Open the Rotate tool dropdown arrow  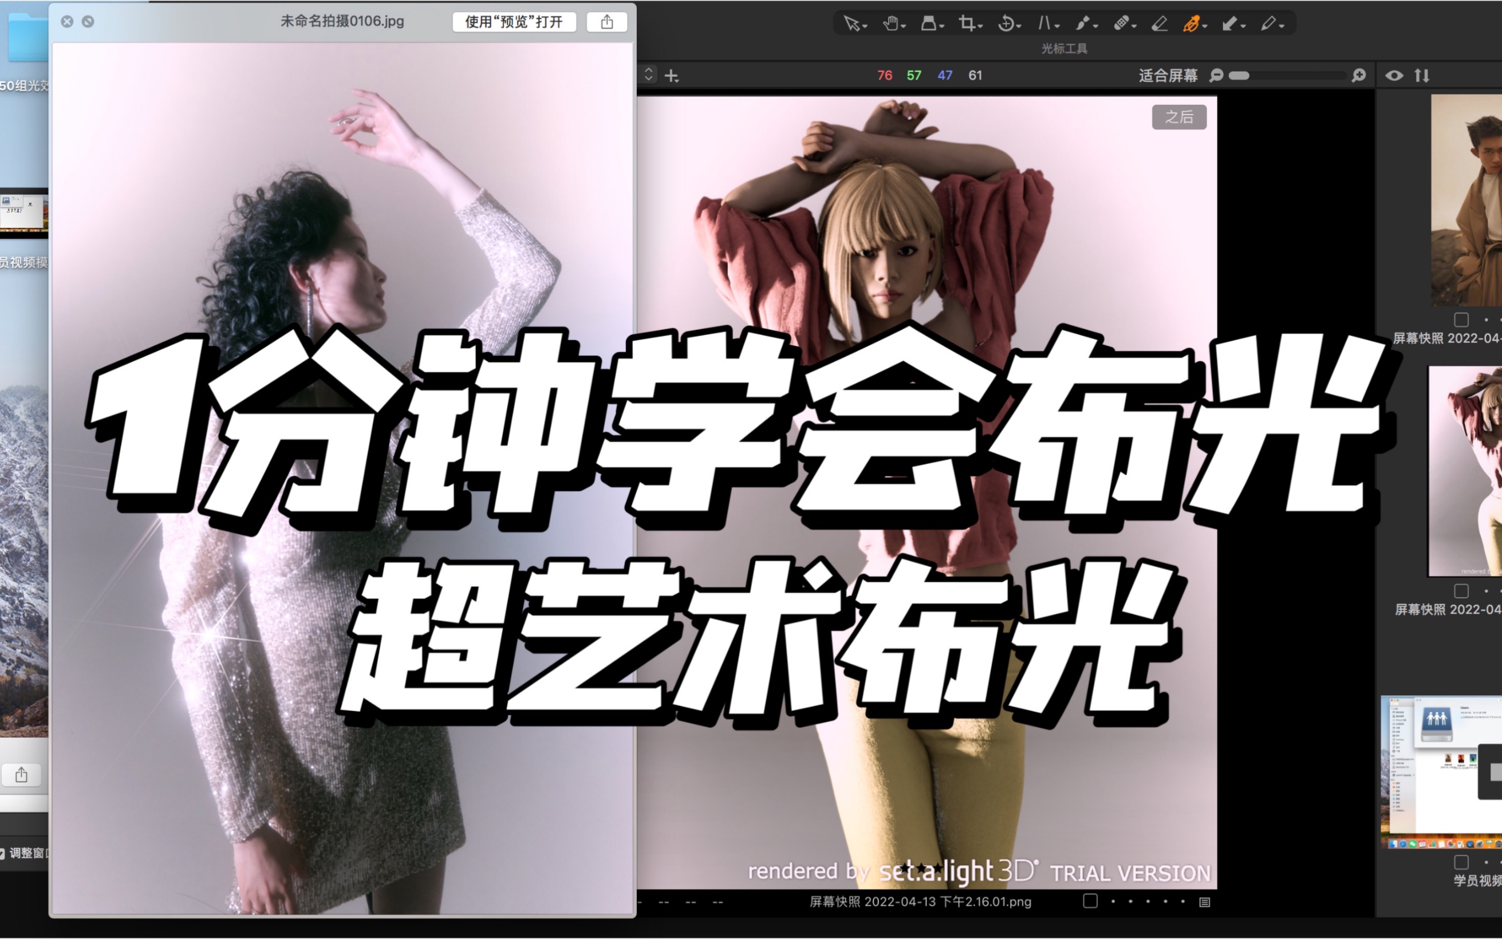tap(1018, 26)
